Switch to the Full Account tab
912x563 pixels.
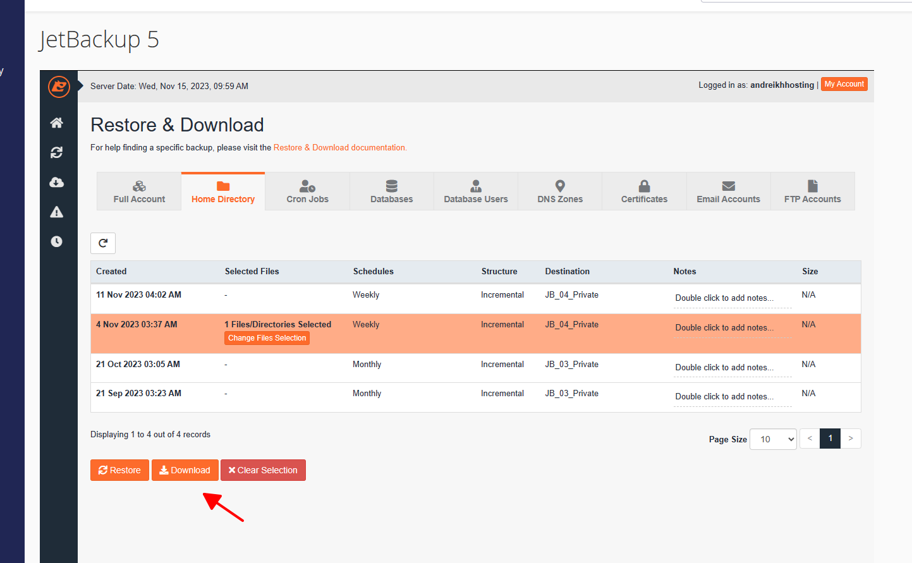tap(139, 191)
